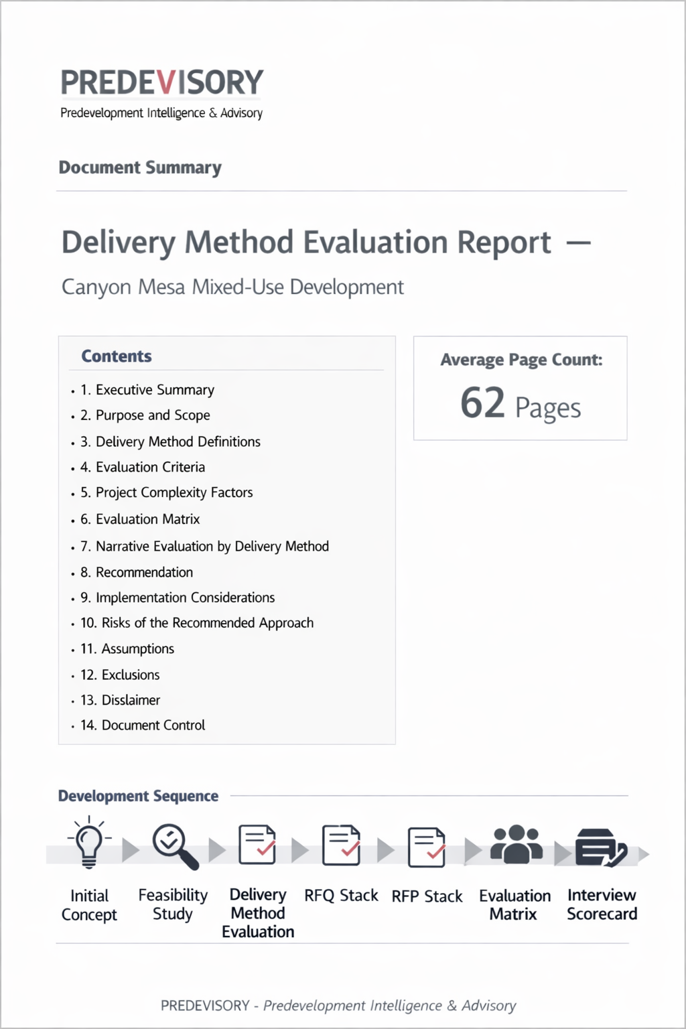
Task: Click the 'Average Page Count:' label
Action: [521, 360]
